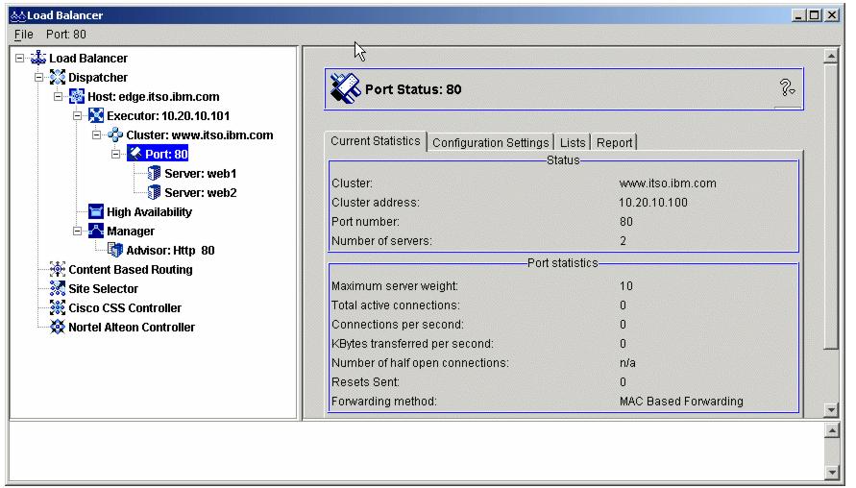Collapse the Load Balancer root node
Image resolution: width=856 pixels, height=488 pixels.
(x=19, y=58)
